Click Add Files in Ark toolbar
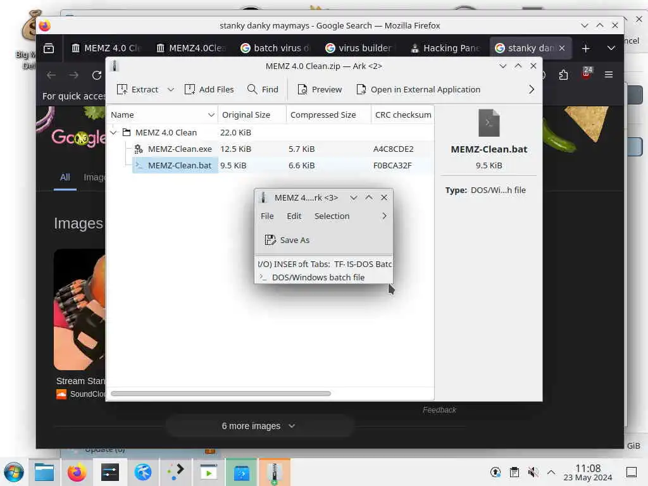The height and width of the screenshot is (486, 648). 209,89
